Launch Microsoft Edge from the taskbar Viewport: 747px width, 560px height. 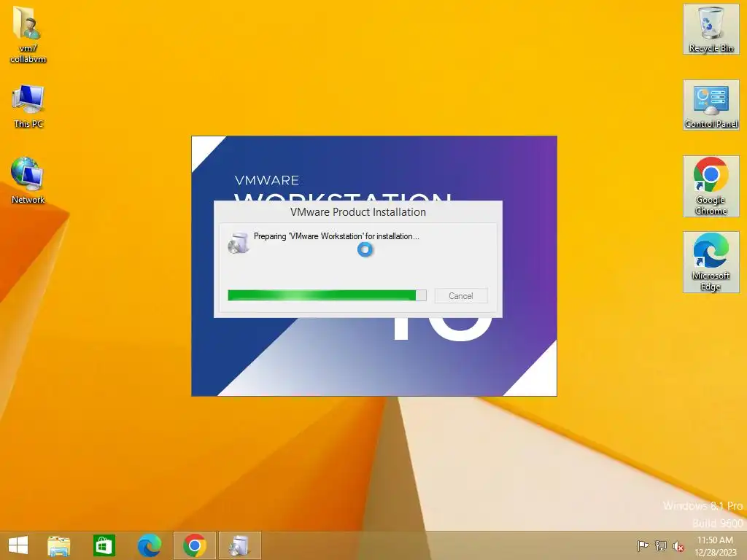point(149,545)
